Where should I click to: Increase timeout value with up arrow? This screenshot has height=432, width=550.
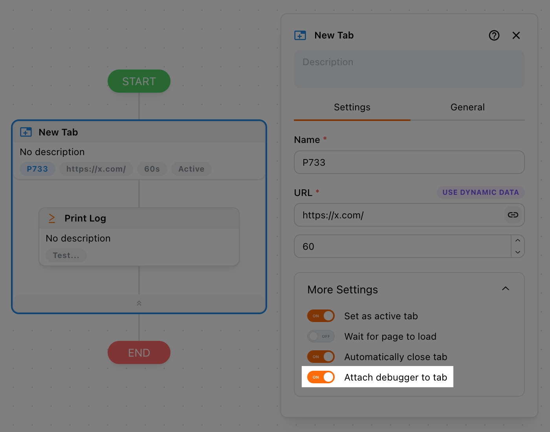[x=518, y=240]
